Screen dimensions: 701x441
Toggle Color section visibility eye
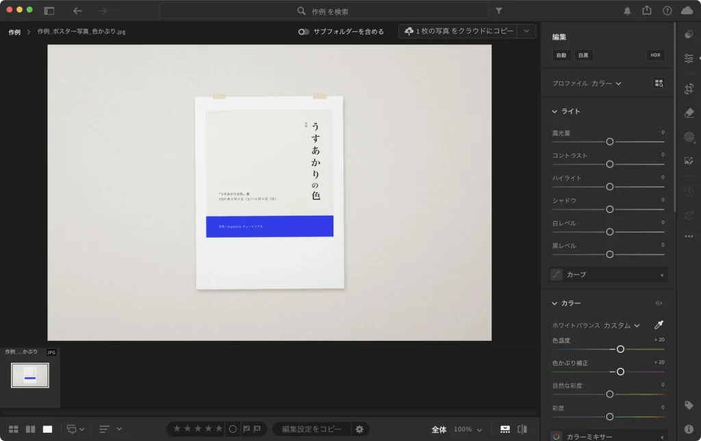tap(659, 303)
